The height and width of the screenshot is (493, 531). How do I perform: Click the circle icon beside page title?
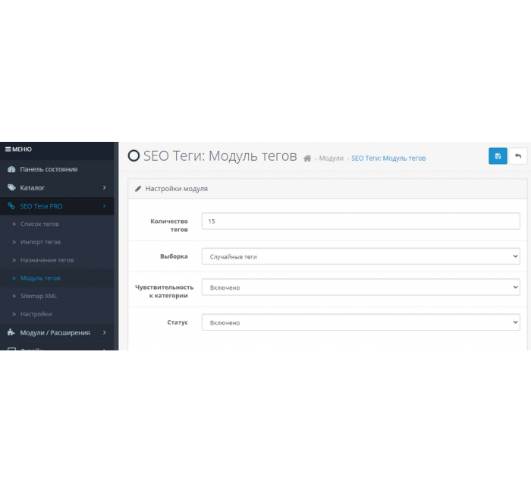coord(134,155)
